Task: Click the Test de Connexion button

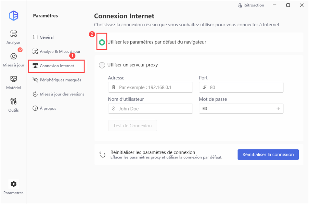Action: [x=132, y=126]
